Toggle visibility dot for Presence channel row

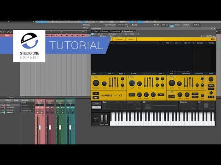tap(1, 113)
